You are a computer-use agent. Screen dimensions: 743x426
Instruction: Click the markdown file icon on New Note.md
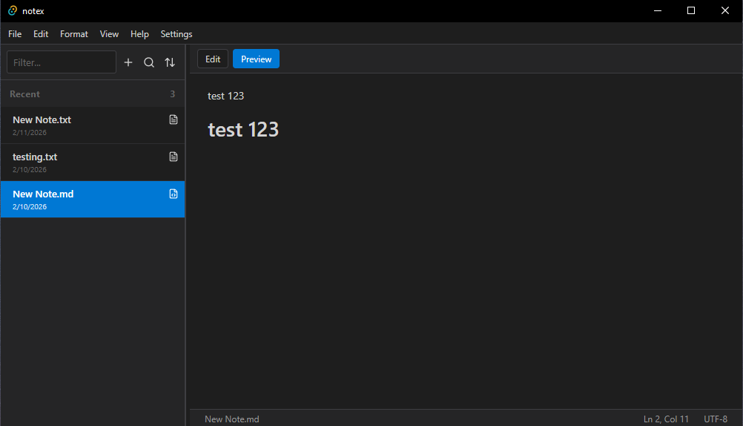click(174, 194)
